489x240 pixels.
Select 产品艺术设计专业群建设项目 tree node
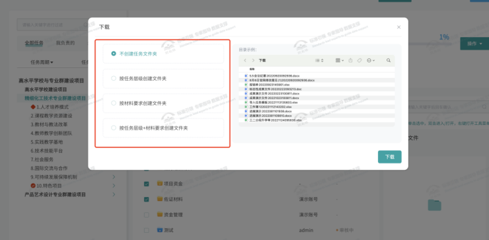(56, 194)
